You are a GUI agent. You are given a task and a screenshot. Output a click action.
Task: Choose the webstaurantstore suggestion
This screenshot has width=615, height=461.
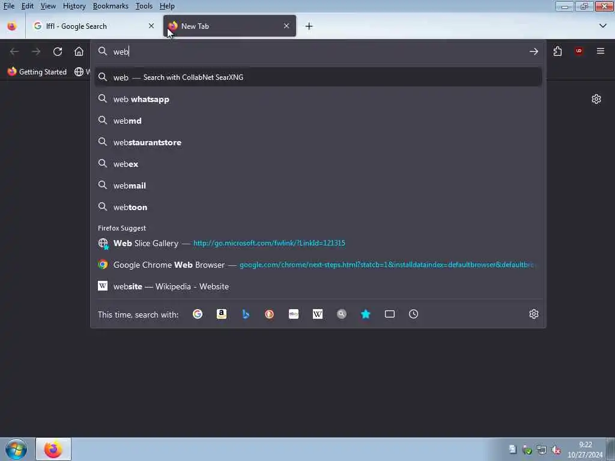318,142
